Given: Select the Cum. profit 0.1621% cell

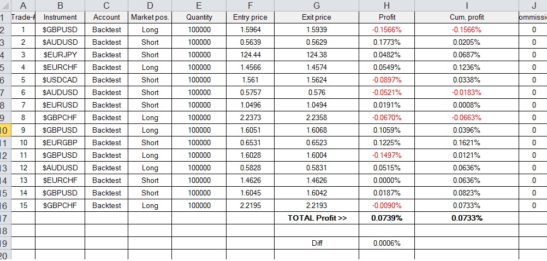Looking at the screenshot, I should click(x=467, y=143).
